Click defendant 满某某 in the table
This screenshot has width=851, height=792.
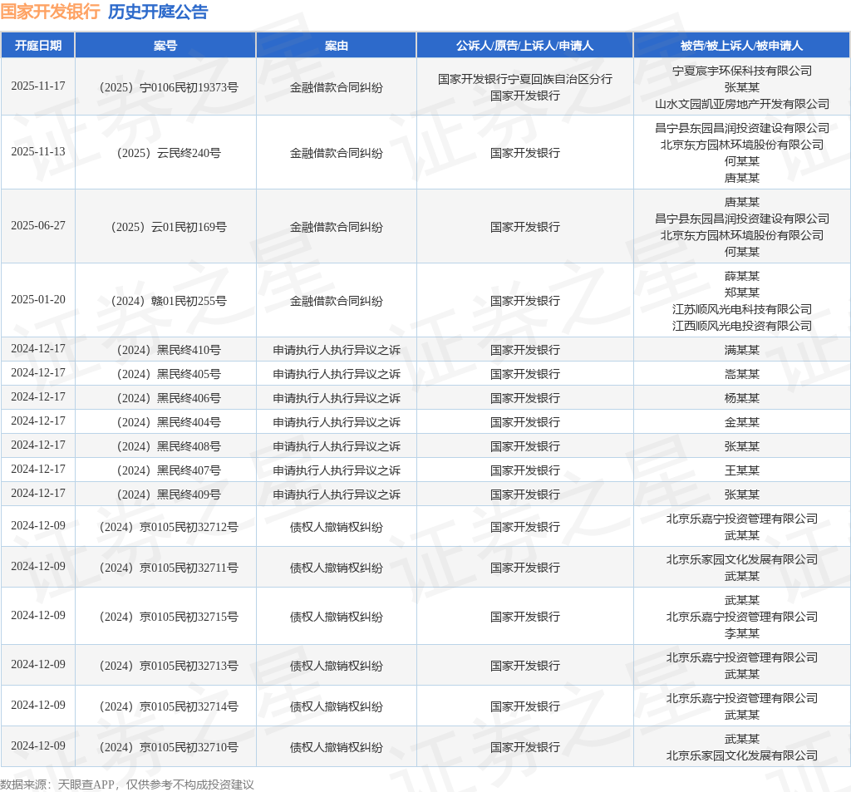coord(741,350)
